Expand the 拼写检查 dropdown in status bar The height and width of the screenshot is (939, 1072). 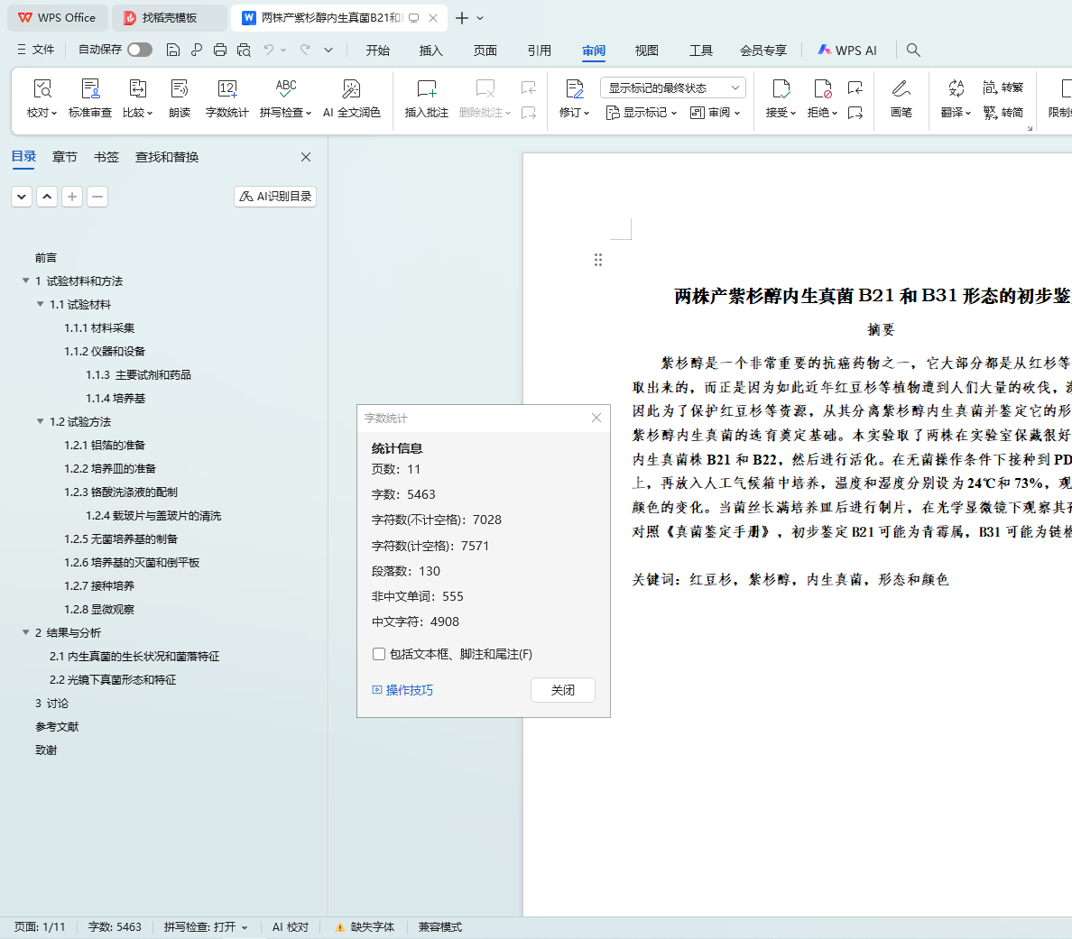pos(244,927)
